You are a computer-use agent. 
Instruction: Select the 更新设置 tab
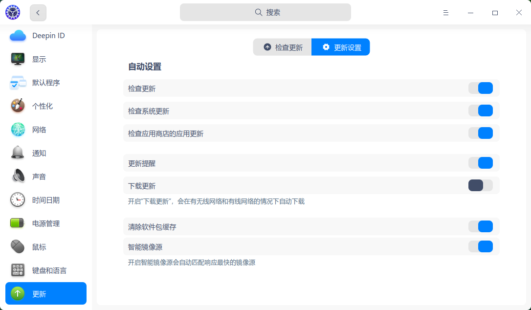coord(341,47)
